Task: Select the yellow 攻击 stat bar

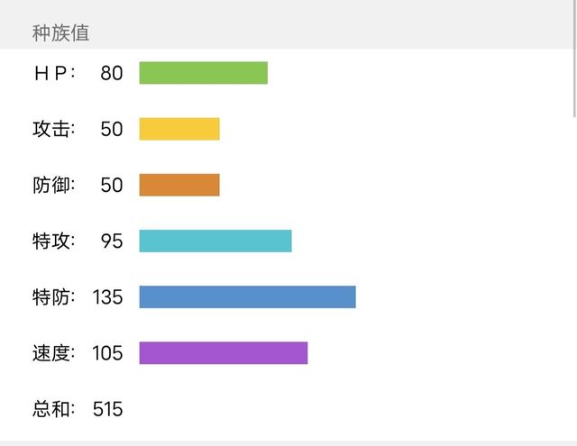Action: (x=179, y=129)
